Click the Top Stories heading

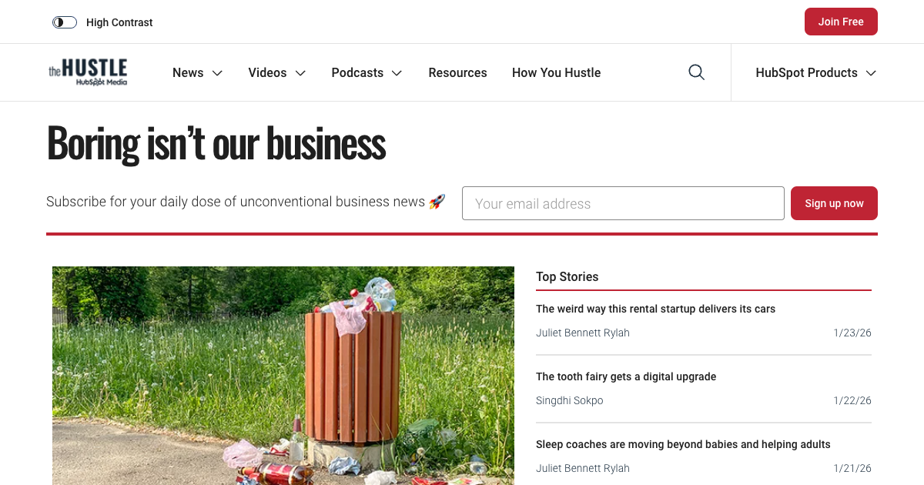[567, 276]
